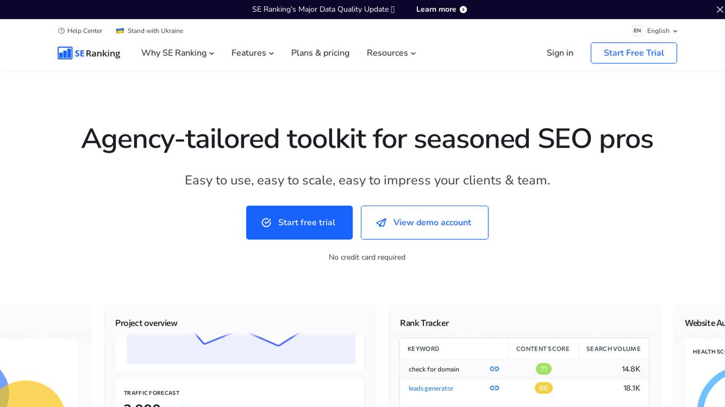
Task: Open Plans & pricing page
Action: tap(320, 53)
